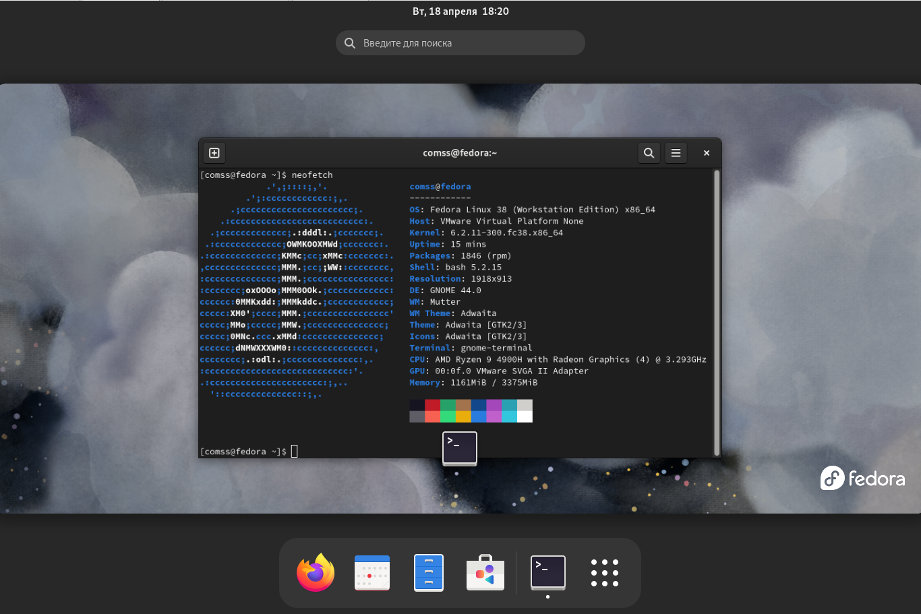This screenshot has width=921, height=614.
Task: Click the 'Terminal: gnome-terminal' line
Action: (471, 348)
